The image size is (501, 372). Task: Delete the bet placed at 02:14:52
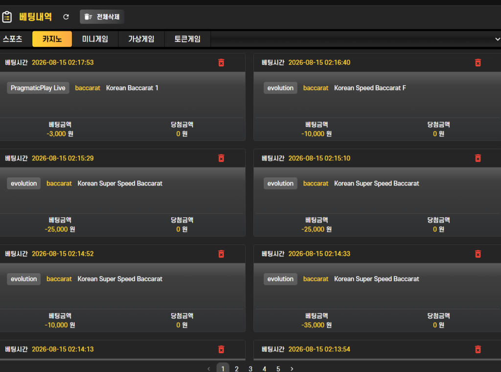coord(221,254)
